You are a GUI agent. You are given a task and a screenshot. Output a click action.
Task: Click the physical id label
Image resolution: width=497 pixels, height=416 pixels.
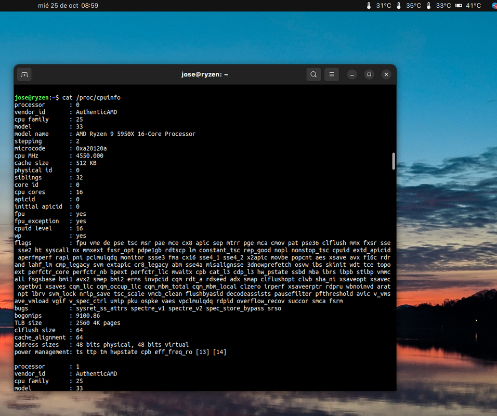pyautogui.click(x=33, y=170)
